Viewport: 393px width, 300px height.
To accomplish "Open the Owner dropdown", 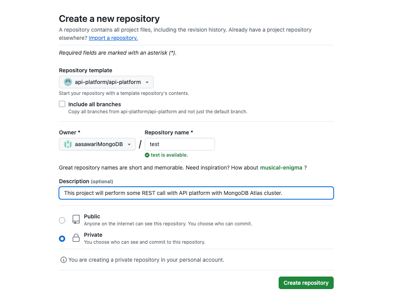I will pyautogui.click(x=97, y=144).
